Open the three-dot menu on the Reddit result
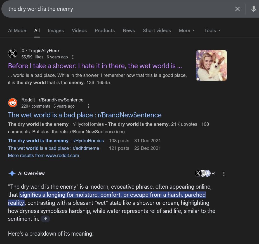The width and height of the screenshot is (259, 244). pyautogui.click(x=89, y=106)
